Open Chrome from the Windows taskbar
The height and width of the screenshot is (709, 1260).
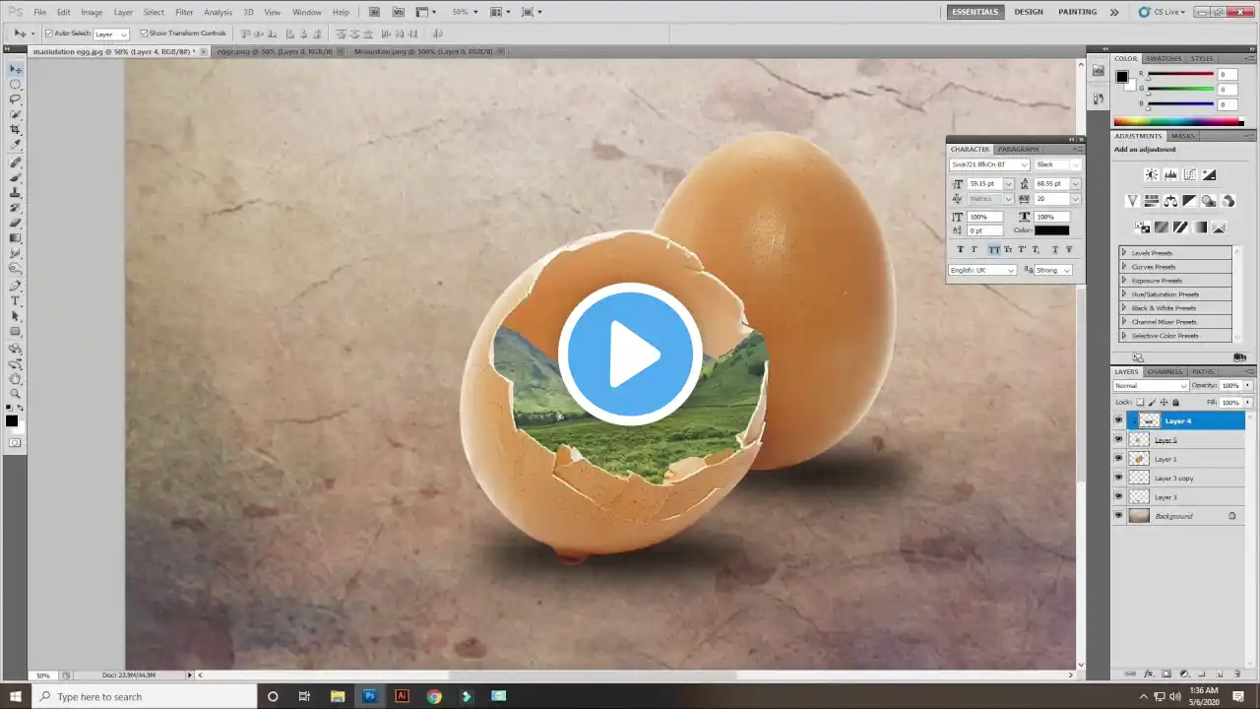[x=434, y=696]
